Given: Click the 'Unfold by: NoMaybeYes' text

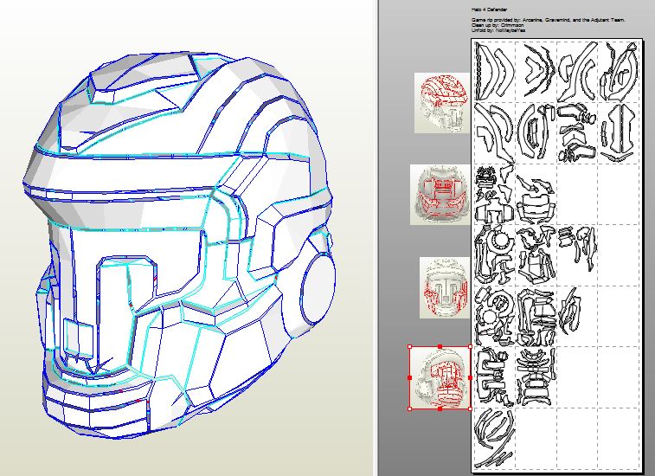Looking at the screenshot, I should [x=498, y=30].
